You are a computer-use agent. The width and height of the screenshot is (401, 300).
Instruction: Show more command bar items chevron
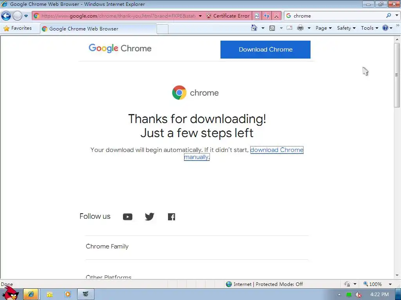pos(398,25)
